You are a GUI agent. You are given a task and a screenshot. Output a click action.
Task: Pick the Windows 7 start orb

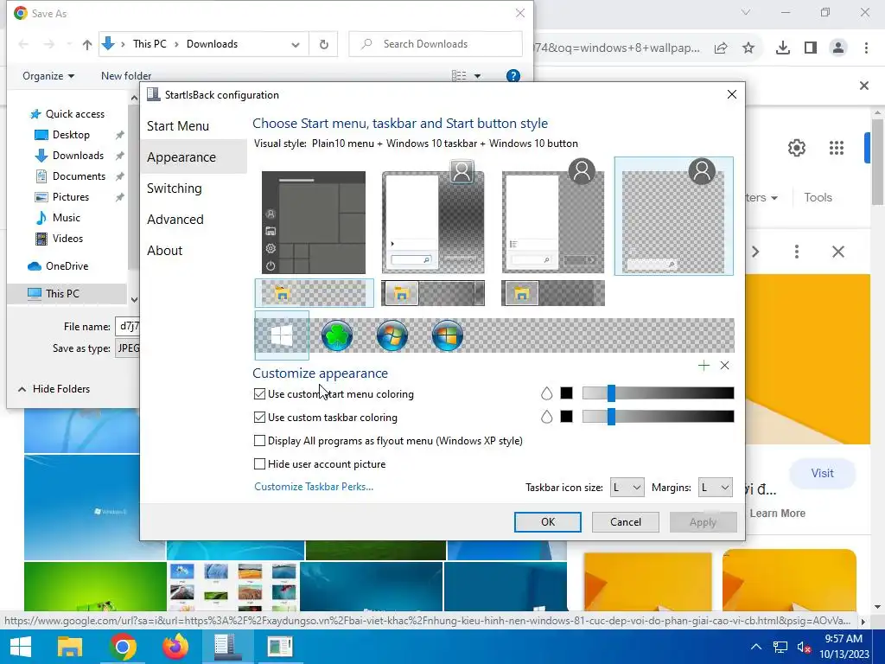(x=392, y=335)
